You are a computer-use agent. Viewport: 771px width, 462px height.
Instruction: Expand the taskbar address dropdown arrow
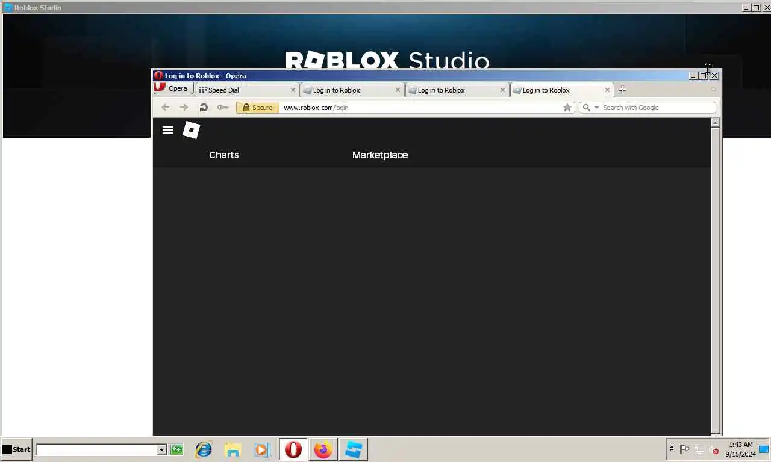tap(161, 450)
